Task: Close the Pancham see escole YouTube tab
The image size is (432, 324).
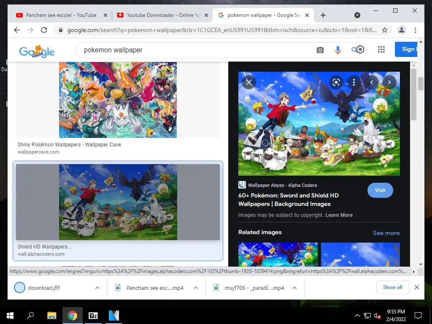Action: [105, 16]
